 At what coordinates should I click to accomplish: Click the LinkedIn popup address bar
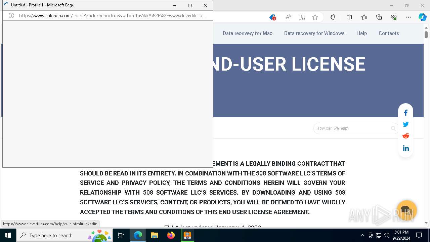pos(112,15)
